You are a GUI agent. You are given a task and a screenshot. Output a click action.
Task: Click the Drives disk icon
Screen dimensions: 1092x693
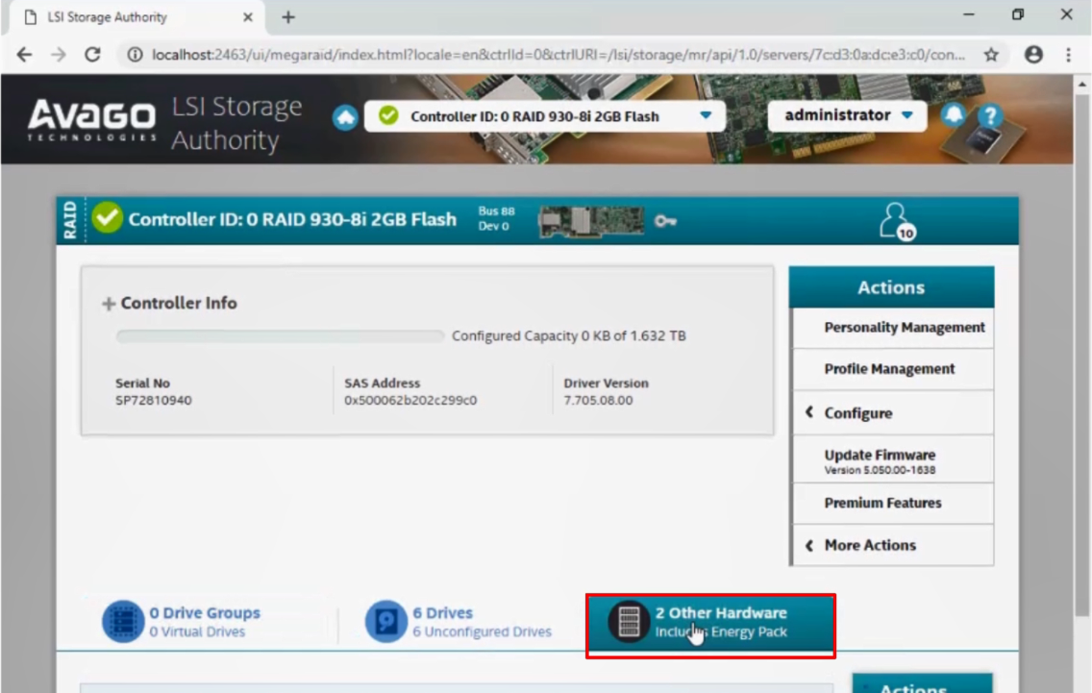coord(385,622)
